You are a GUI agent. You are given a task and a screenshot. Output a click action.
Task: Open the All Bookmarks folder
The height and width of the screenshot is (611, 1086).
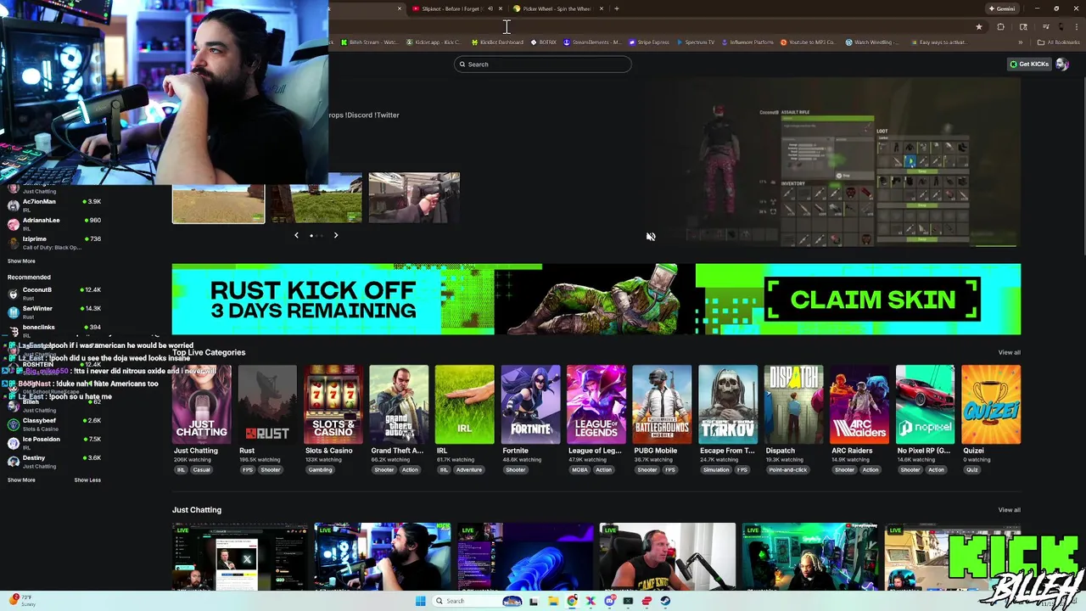[1059, 42]
